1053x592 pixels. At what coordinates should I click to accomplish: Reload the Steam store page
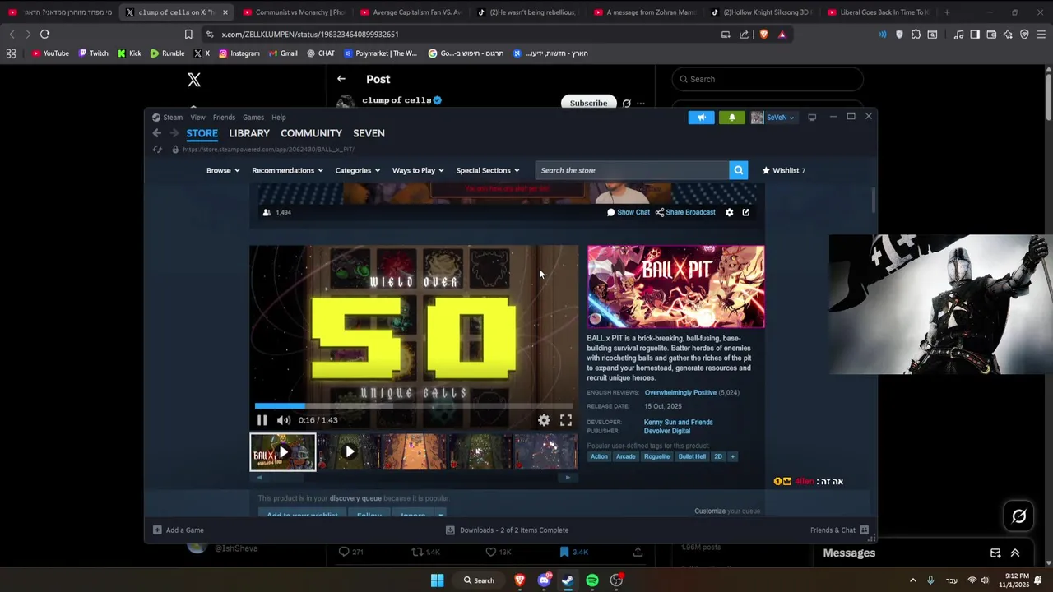click(157, 150)
